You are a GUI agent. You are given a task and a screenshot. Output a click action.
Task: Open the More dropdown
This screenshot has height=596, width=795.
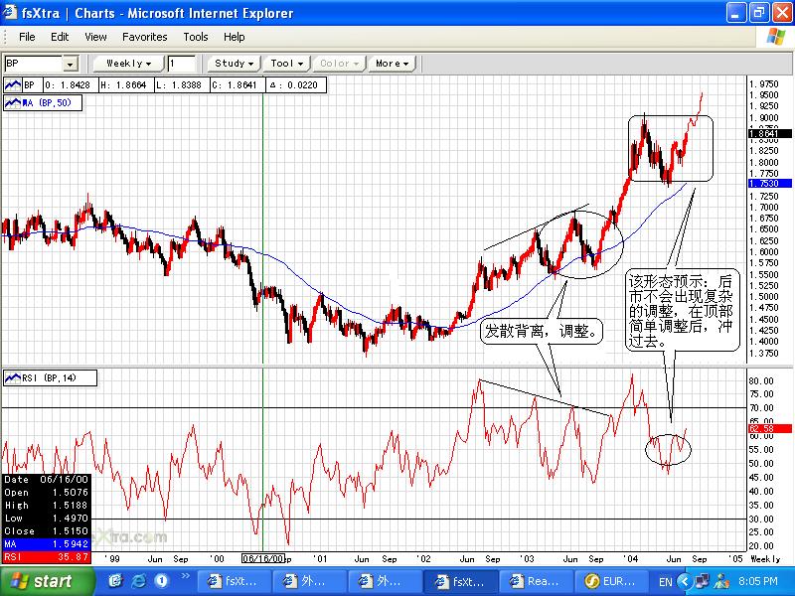coord(392,64)
